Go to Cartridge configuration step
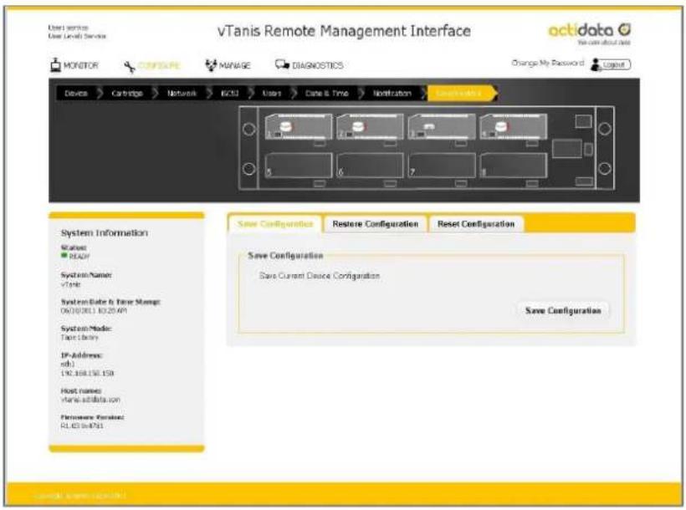686x510 pixels. [127, 93]
